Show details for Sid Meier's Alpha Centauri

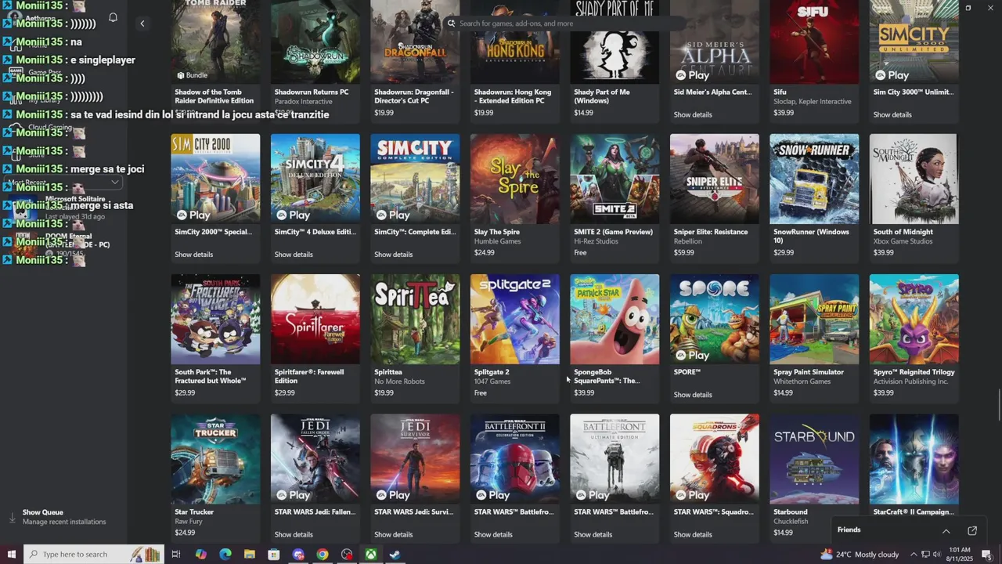(693, 114)
